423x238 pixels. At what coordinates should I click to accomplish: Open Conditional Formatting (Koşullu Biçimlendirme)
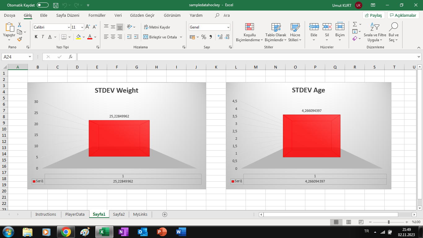(249, 33)
